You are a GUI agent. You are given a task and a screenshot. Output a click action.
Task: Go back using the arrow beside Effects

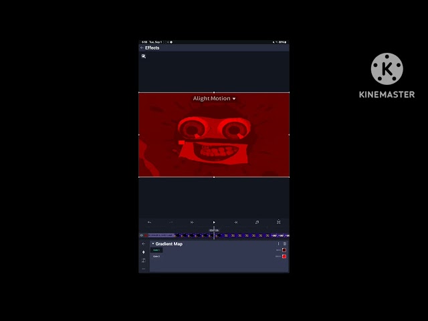(x=142, y=47)
